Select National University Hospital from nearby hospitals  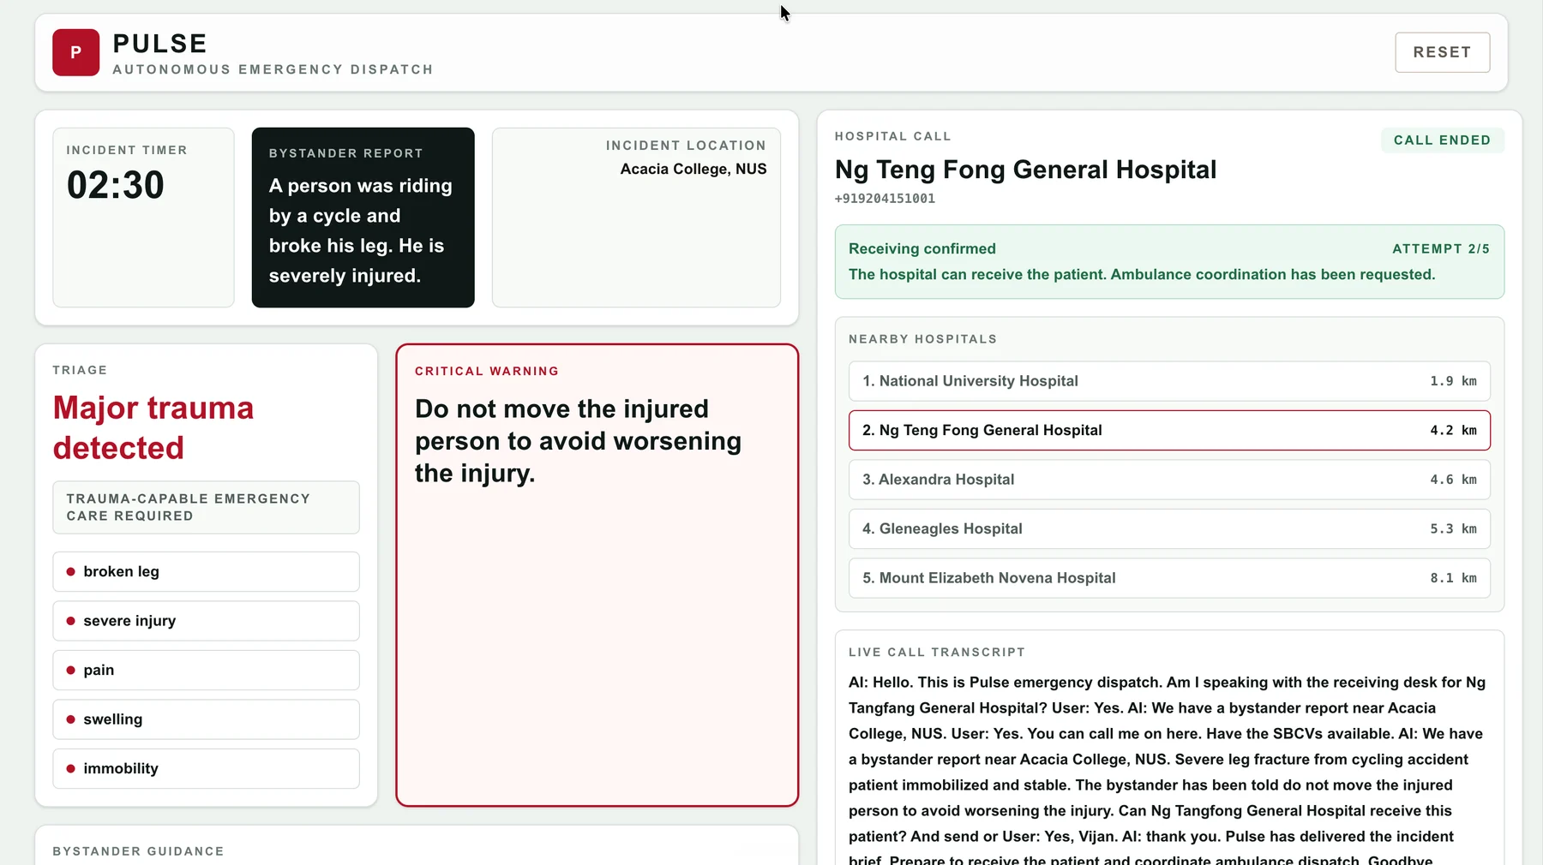pyautogui.click(x=1169, y=381)
